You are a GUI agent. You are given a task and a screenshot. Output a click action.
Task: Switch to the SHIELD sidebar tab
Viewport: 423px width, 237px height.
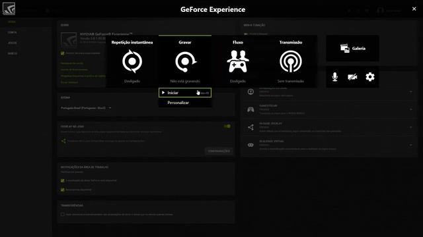tap(13, 53)
